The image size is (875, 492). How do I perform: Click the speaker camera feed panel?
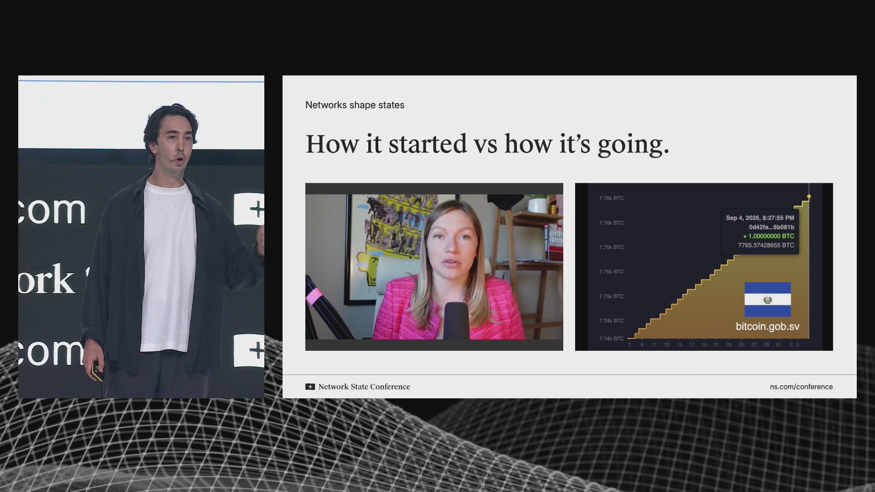click(141, 237)
